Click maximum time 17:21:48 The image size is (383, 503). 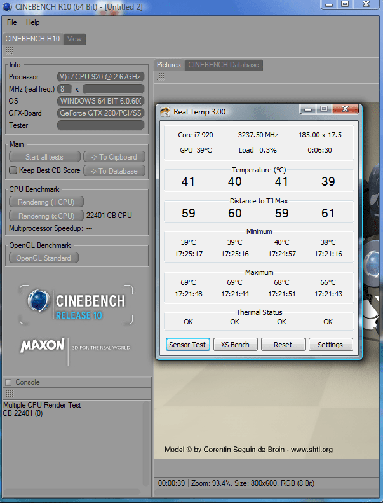[x=189, y=294]
